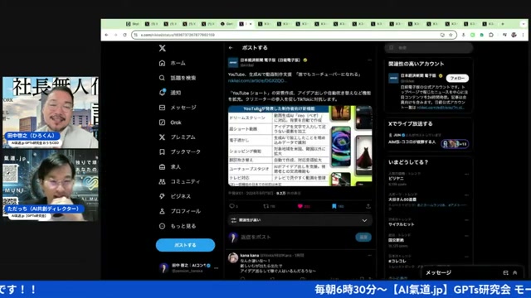This screenshot has height=298, width=531.
Task: Open ホーム (Home) in sidebar
Action: pos(173,63)
